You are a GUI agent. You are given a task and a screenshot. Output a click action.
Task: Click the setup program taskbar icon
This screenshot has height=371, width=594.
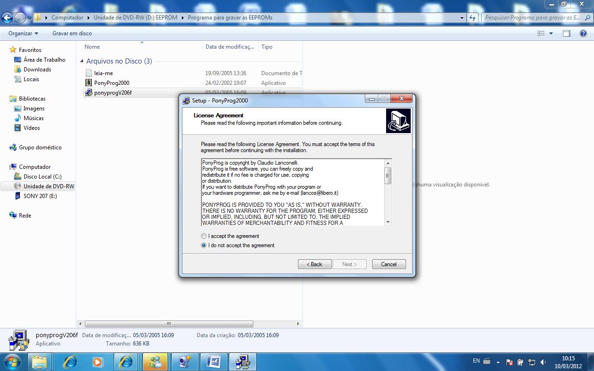tap(243, 361)
